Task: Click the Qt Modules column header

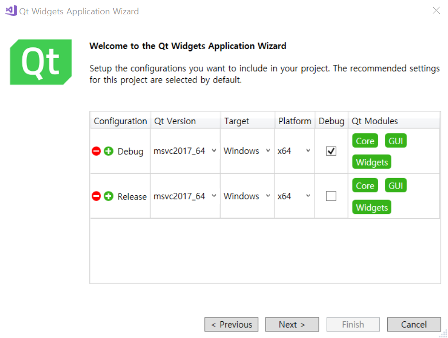Action: (394, 121)
